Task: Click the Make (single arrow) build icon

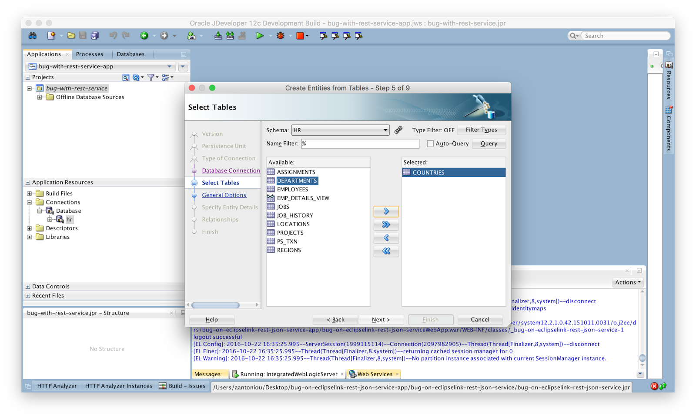Action: click(218, 36)
